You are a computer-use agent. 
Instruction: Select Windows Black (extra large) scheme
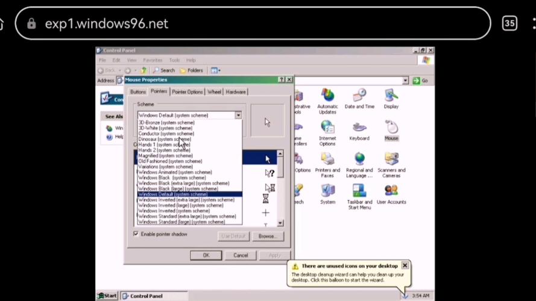tap(190, 183)
